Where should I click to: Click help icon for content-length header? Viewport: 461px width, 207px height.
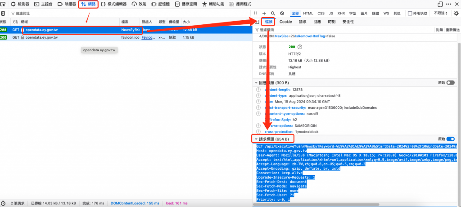[x=258, y=90]
